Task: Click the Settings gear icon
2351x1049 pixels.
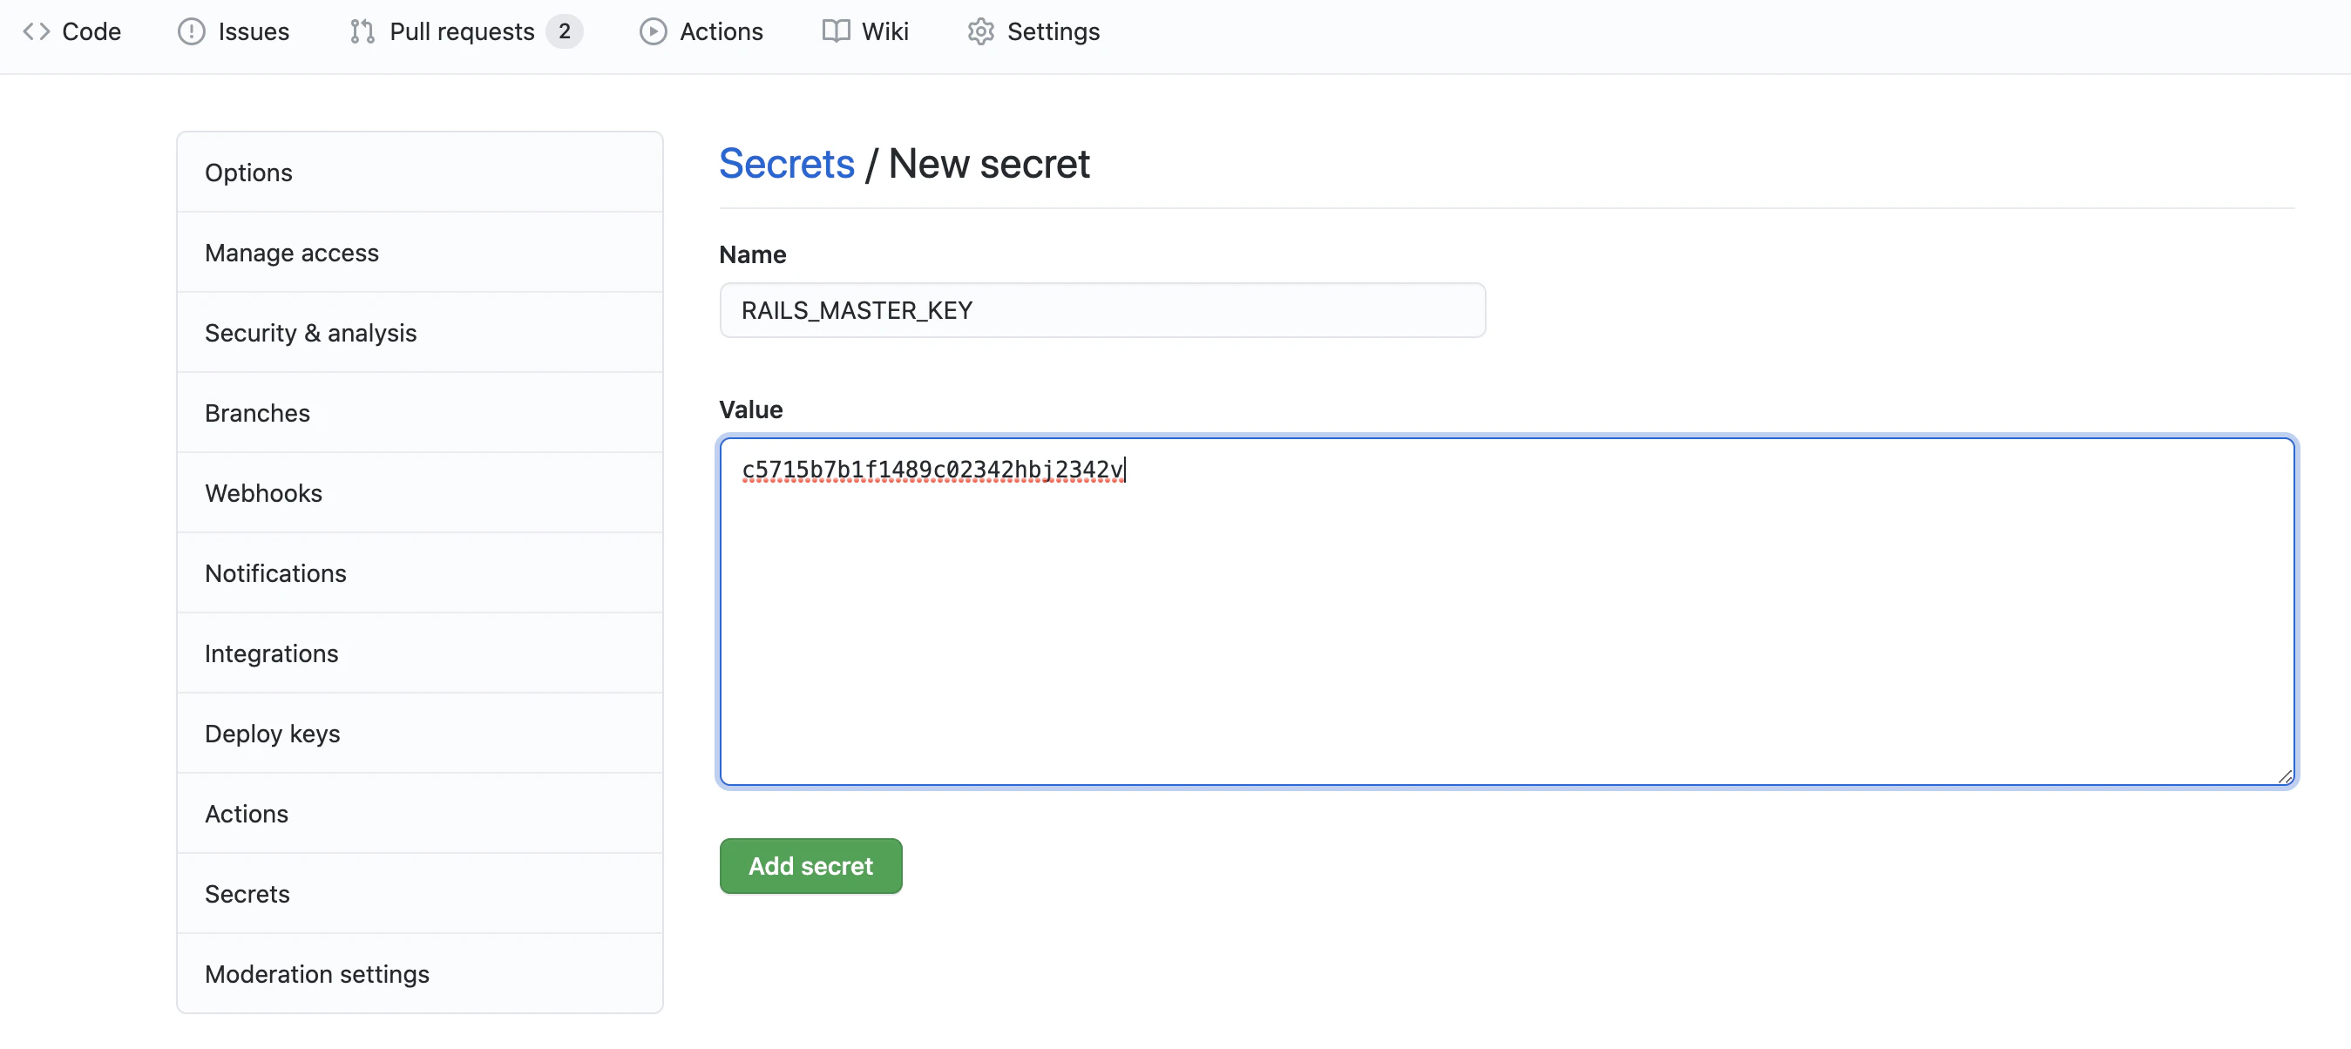Action: point(980,32)
